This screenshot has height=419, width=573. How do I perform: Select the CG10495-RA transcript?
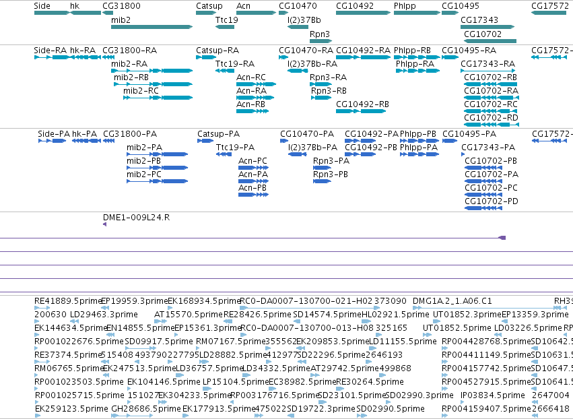[x=450, y=57]
